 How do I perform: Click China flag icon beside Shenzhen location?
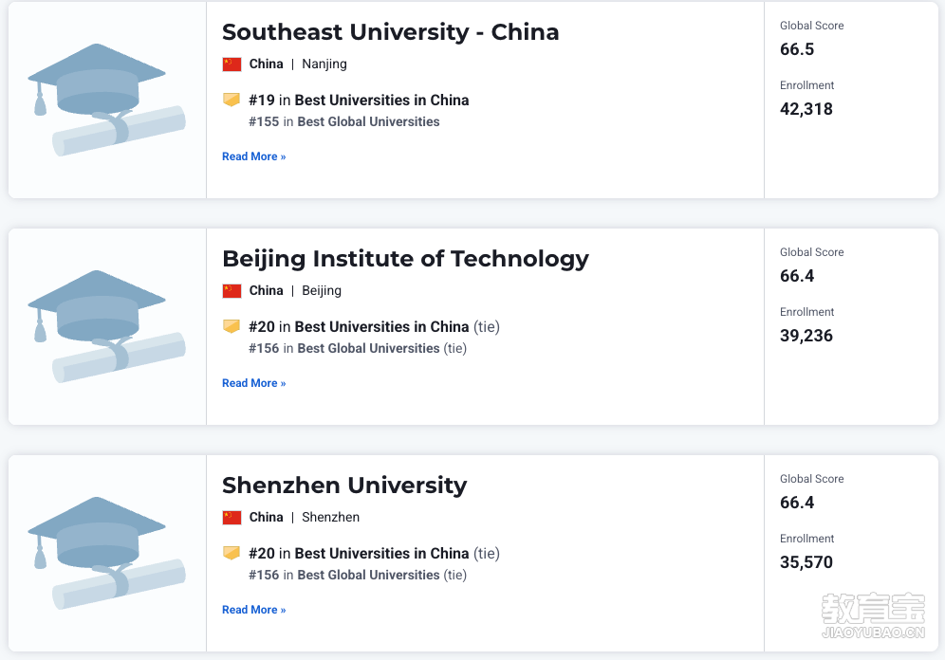click(232, 517)
